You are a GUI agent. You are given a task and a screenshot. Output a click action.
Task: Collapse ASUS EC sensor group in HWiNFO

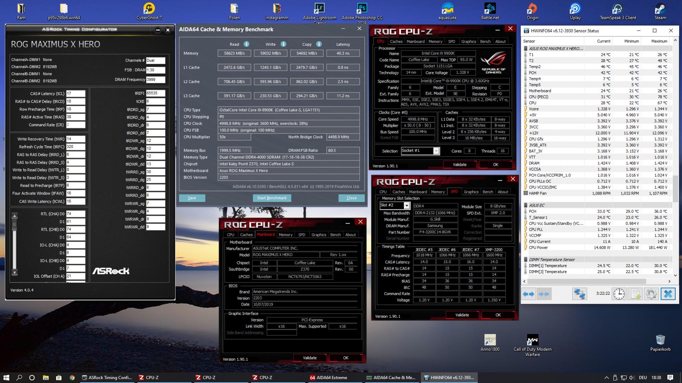coord(526,205)
